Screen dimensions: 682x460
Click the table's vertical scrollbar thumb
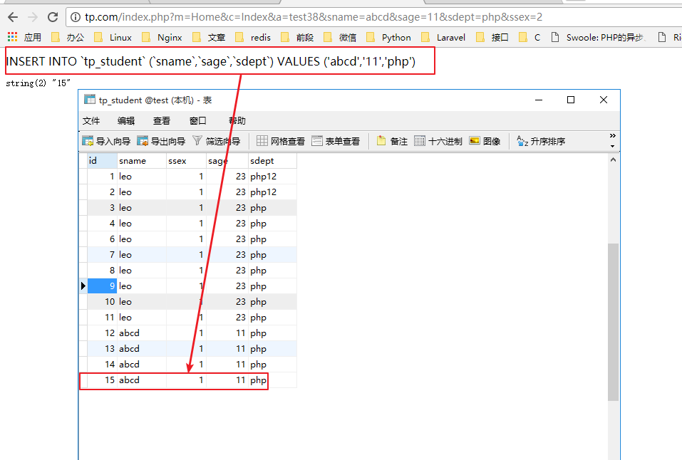[x=613, y=320]
